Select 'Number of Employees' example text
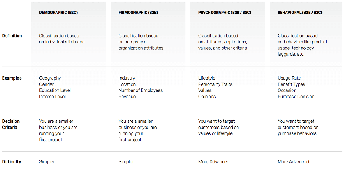Viewport: 345px width, 171px height. (x=140, y=90)
